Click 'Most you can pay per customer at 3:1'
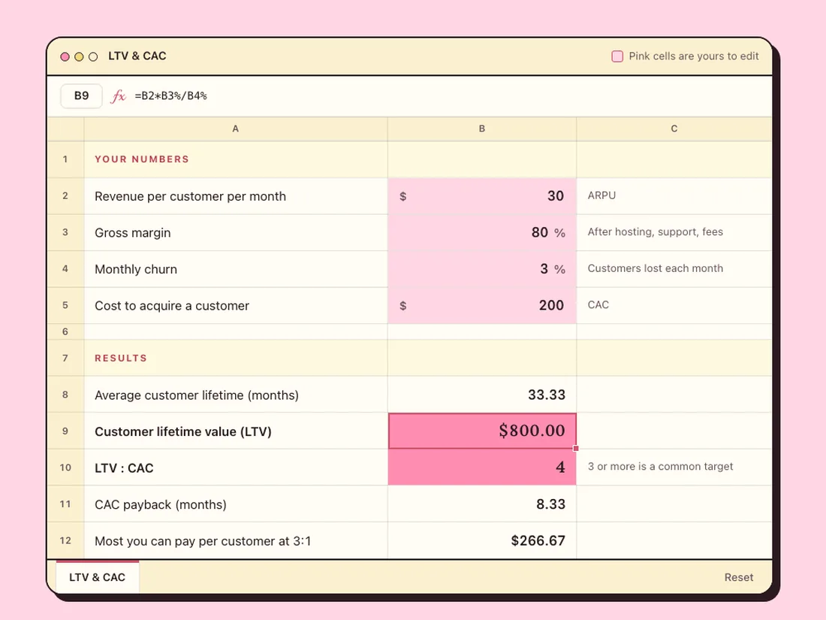The height and width of the screenshot is (620, 826). [203, 541]
